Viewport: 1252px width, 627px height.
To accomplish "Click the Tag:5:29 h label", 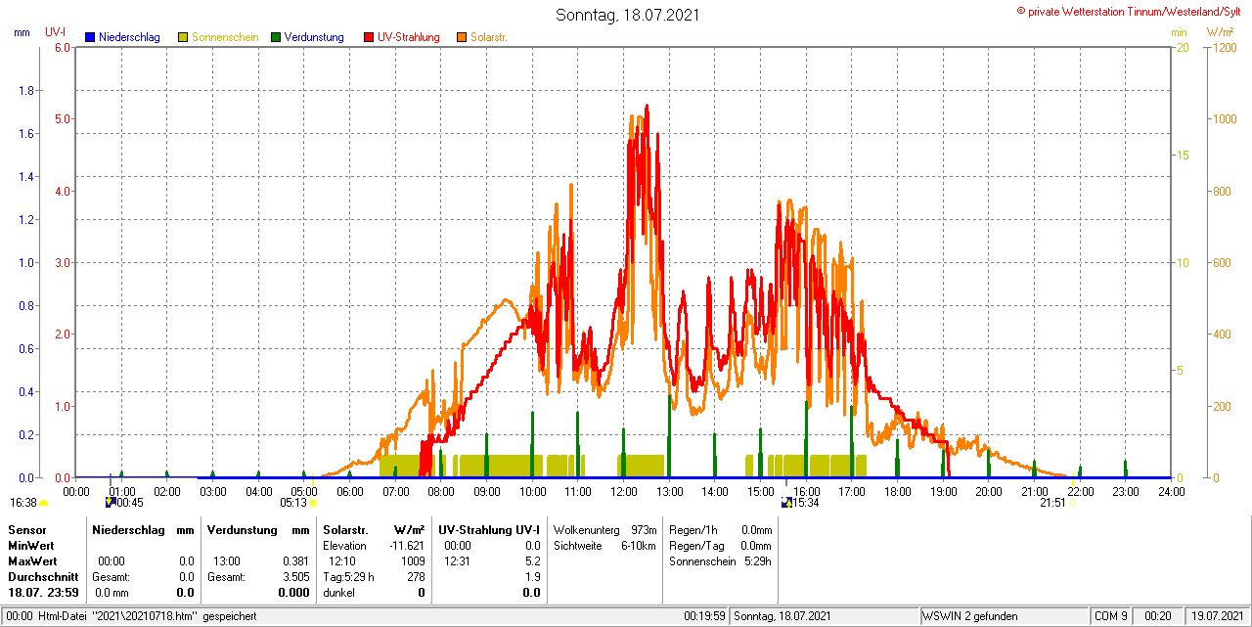I will click(348, 577).
